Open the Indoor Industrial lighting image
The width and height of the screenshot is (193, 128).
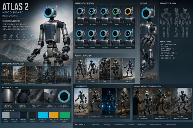pyautogui.click(x=95, y=101)
